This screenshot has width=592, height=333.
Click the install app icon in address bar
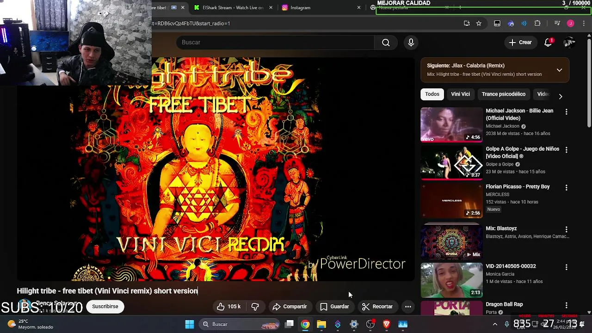[x=467, y=24]
